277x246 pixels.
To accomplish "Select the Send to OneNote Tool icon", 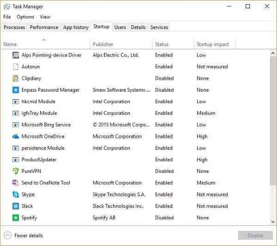I will [x=16, y=183].
